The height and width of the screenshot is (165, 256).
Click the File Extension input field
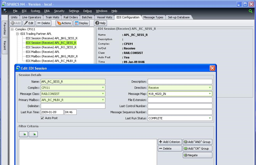tap(180, 100)
